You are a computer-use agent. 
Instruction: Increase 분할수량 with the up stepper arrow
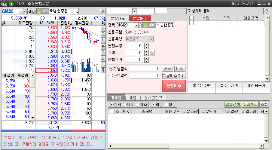pos(146,44)
